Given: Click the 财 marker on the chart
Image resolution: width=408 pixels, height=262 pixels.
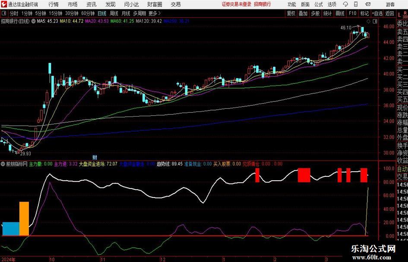Looking at the screenshot, I should (x=95, y=157).
